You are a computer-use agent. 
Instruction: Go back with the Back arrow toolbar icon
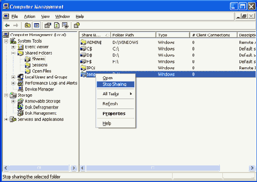[7, 26]
